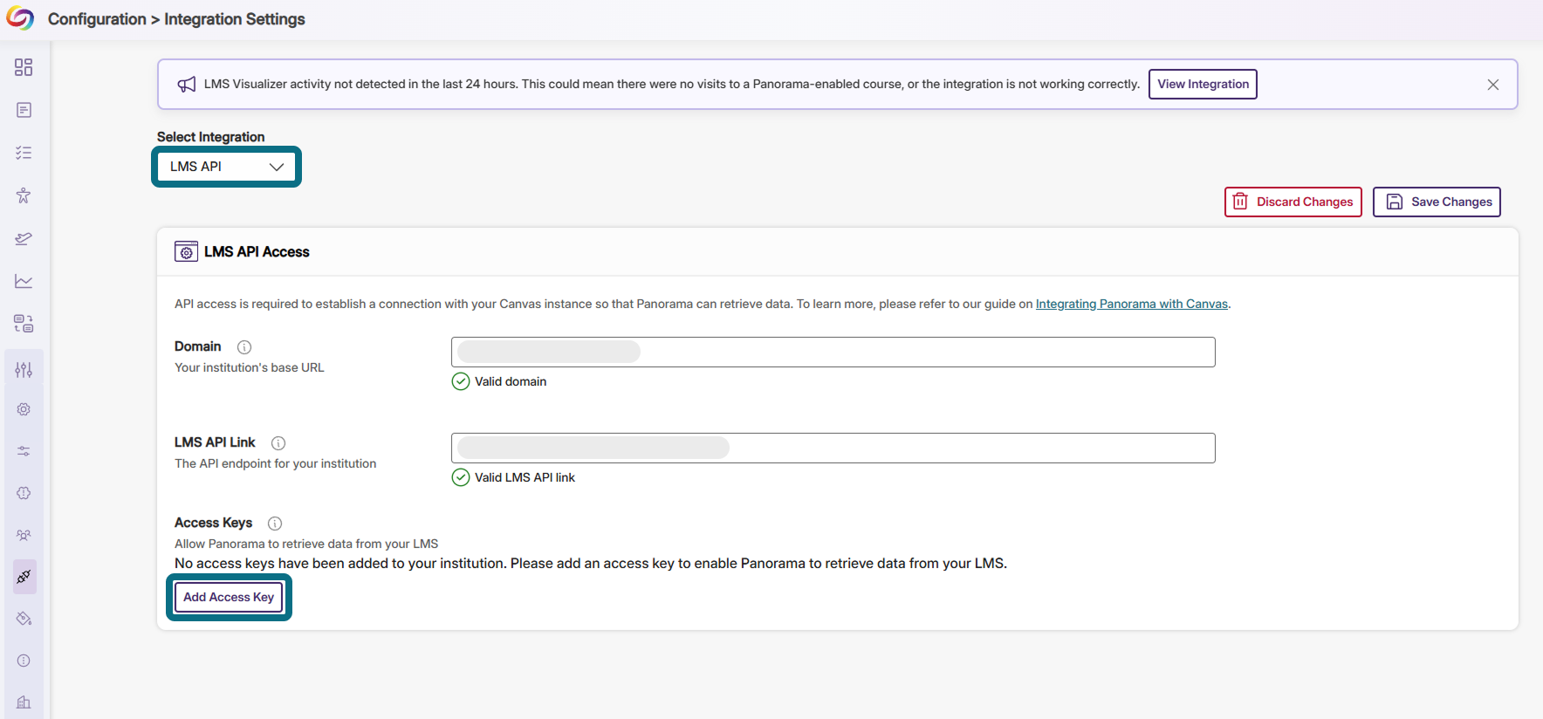Click the 'Valid LMS API link' status text
Screen dimensions: 1543x719
pos(525,477)
